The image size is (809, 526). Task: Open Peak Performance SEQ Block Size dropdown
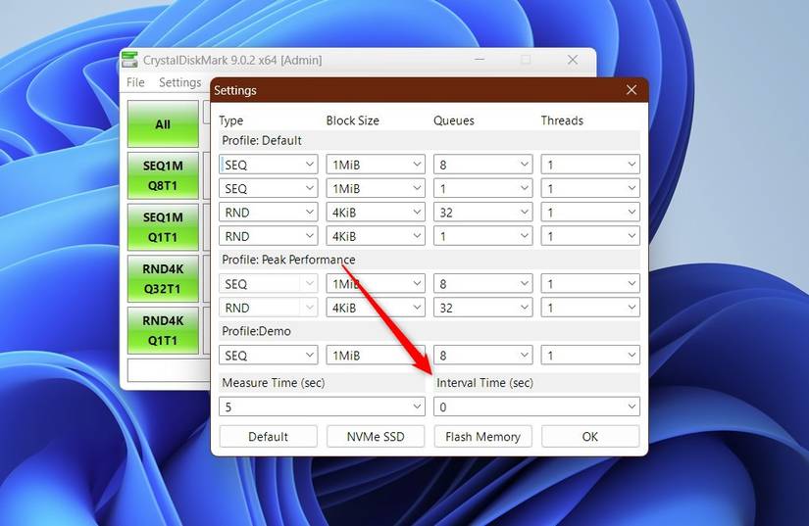[x=376, y=284]
